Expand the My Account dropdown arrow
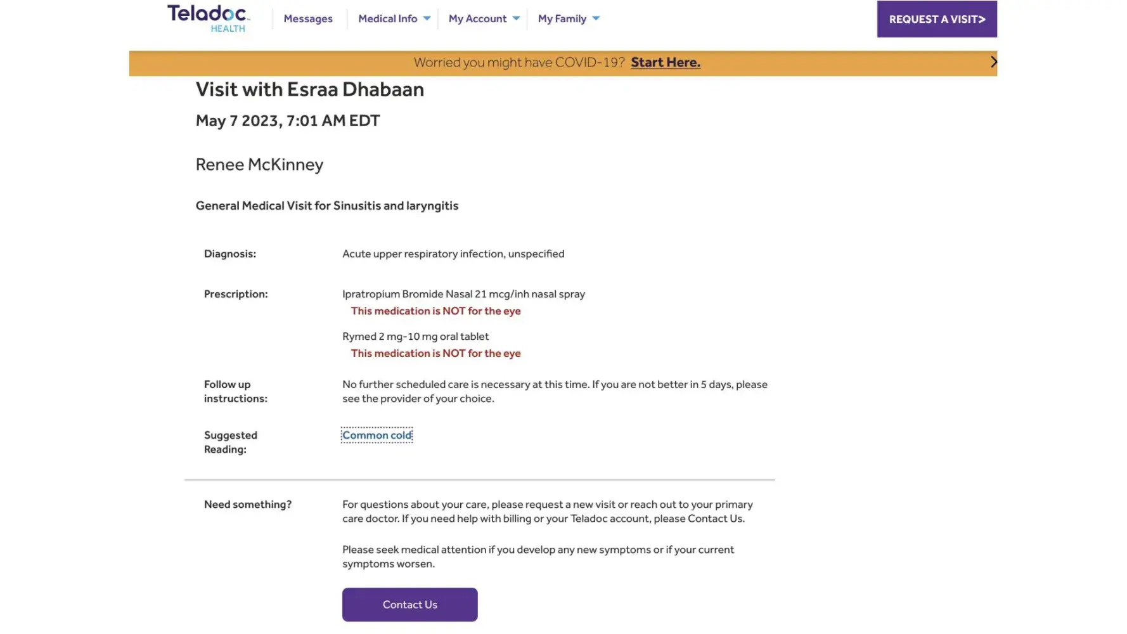Viewport: 1127px width, 634px height. point(517,18)
